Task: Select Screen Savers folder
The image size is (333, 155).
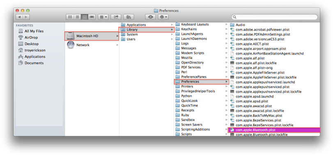Action: click(201, 125)
